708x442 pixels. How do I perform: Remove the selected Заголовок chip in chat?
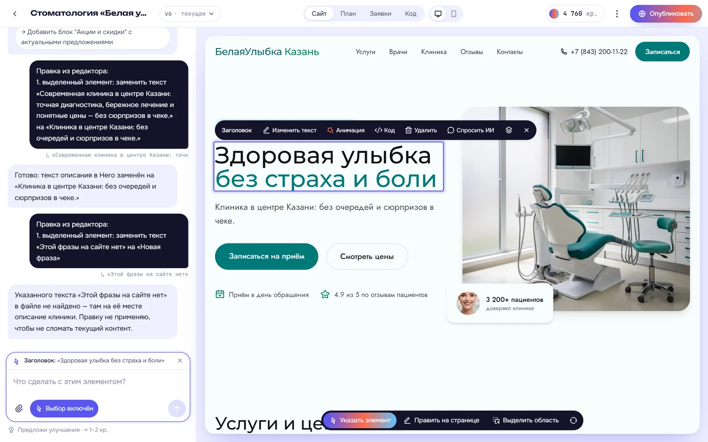180,361
